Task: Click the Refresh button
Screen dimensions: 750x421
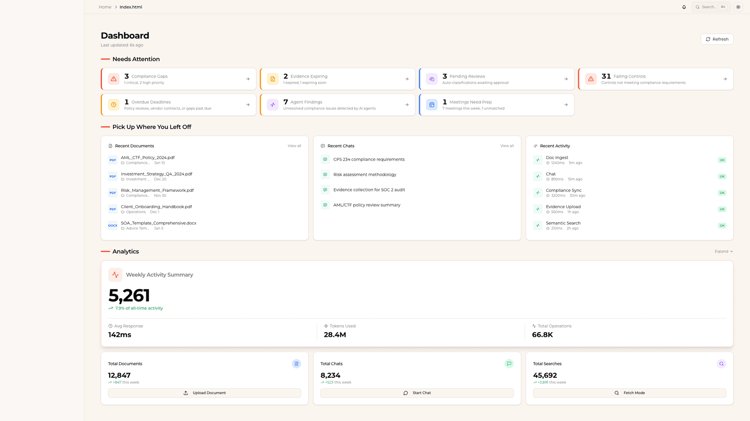Action: tap(717, 39)
